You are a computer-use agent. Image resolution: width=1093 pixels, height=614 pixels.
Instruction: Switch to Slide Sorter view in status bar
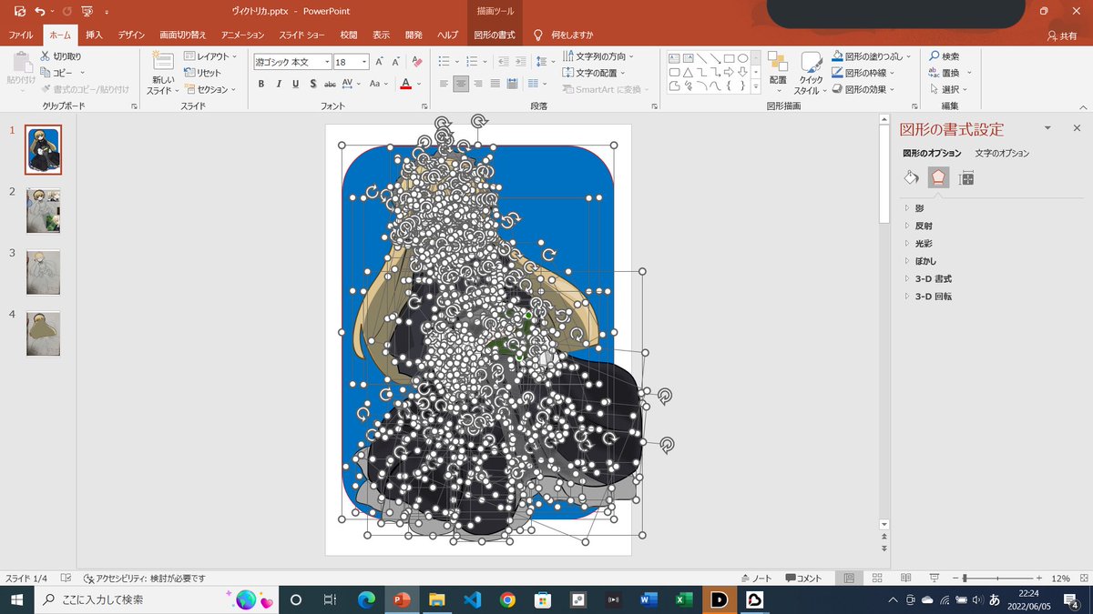coord(877,579)
